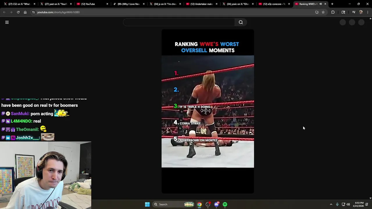This screenshot has height=209, width=372.
Task: Click the page scrollbar down arrow
Action: click(370, 198)
